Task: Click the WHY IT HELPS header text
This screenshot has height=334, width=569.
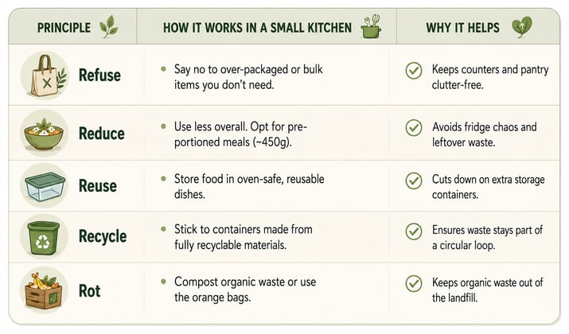Action: 462,28
